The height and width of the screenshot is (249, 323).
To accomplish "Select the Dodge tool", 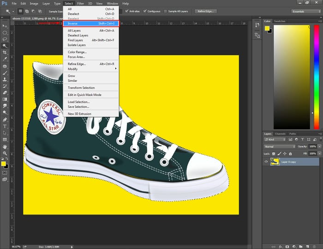I will coord(5,112).
